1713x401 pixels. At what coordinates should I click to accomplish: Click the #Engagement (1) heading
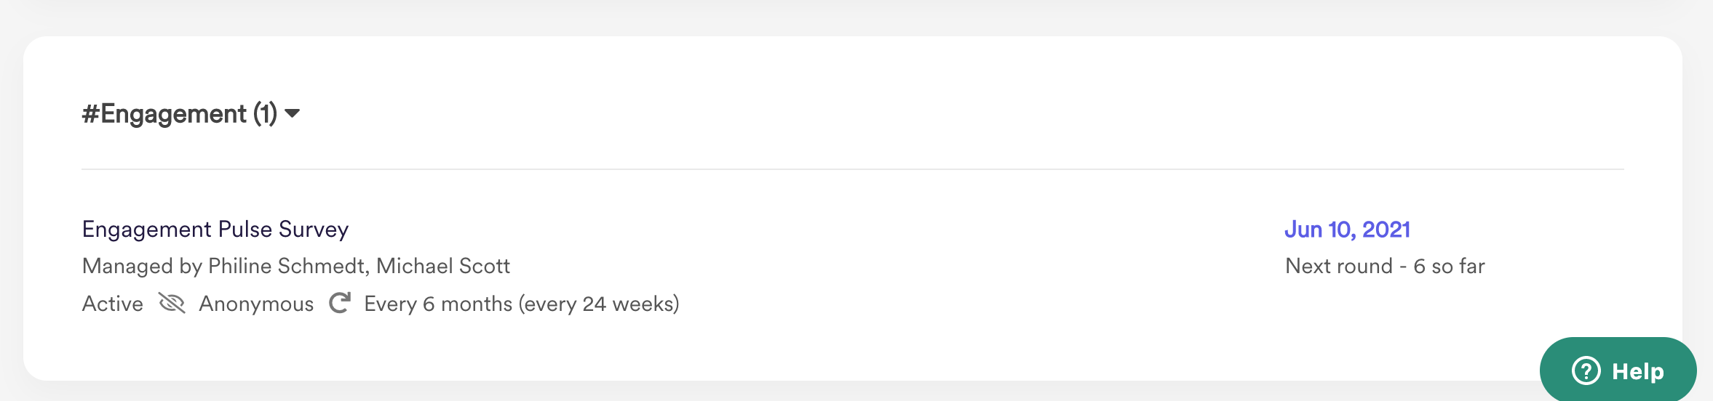[x=180, y=114]
